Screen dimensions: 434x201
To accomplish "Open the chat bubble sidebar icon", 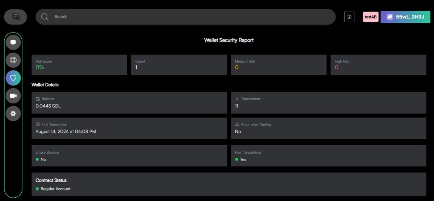I will [x=13, y=42].
